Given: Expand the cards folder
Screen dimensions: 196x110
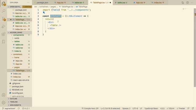Looking at the screenshot, I should (20, 38).
